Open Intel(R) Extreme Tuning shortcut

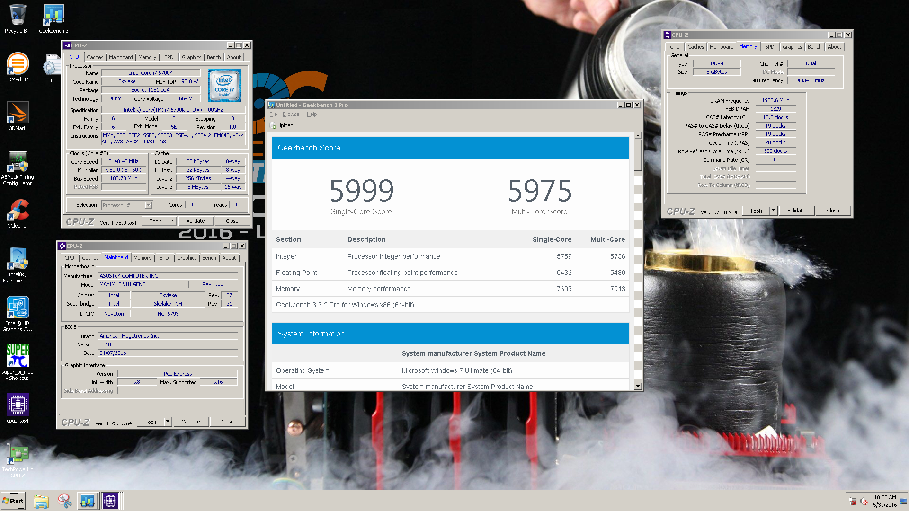(18, 265)
